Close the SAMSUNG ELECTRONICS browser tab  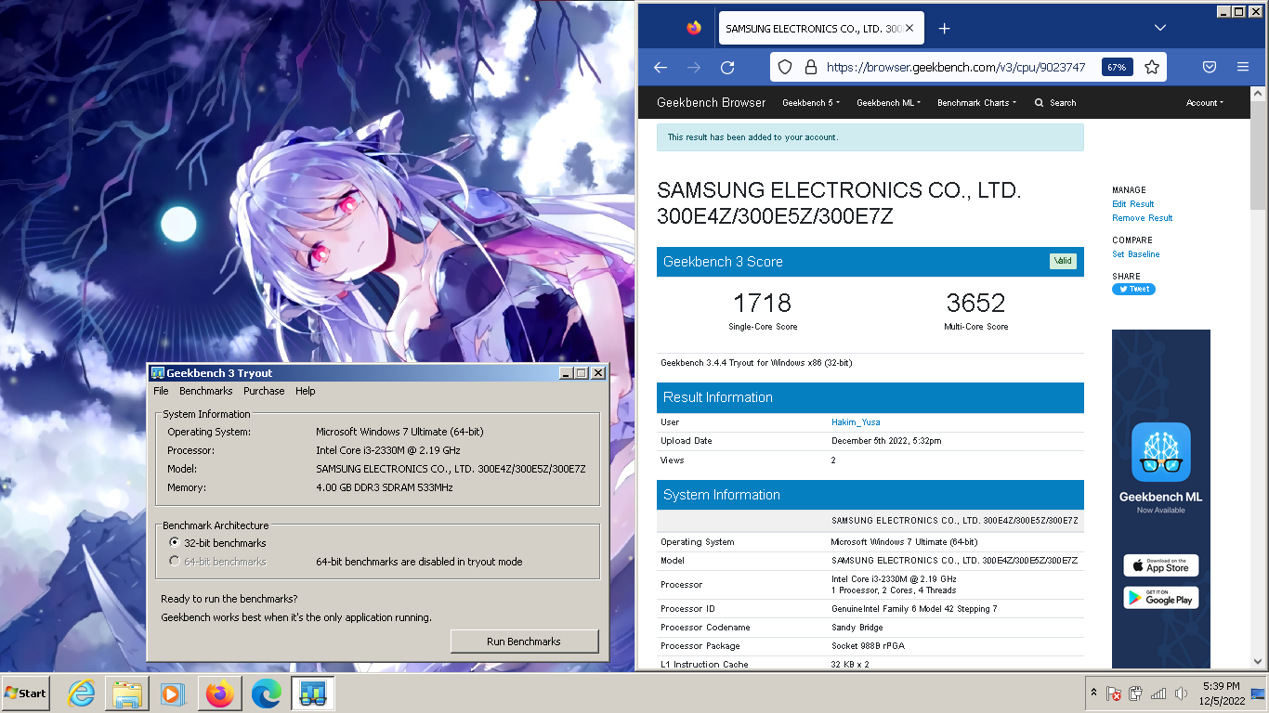tap(910, 28)
